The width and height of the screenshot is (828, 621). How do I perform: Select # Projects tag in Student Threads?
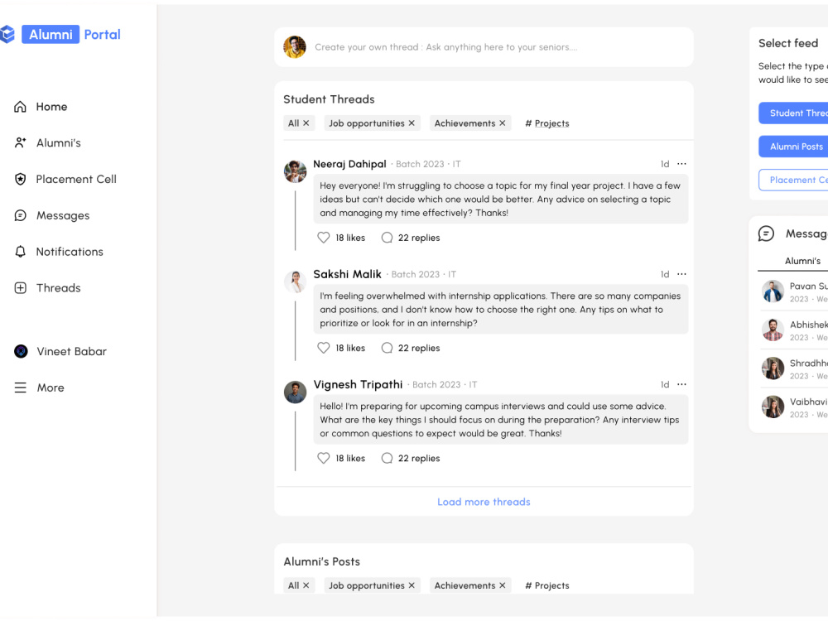pos(547,123)
